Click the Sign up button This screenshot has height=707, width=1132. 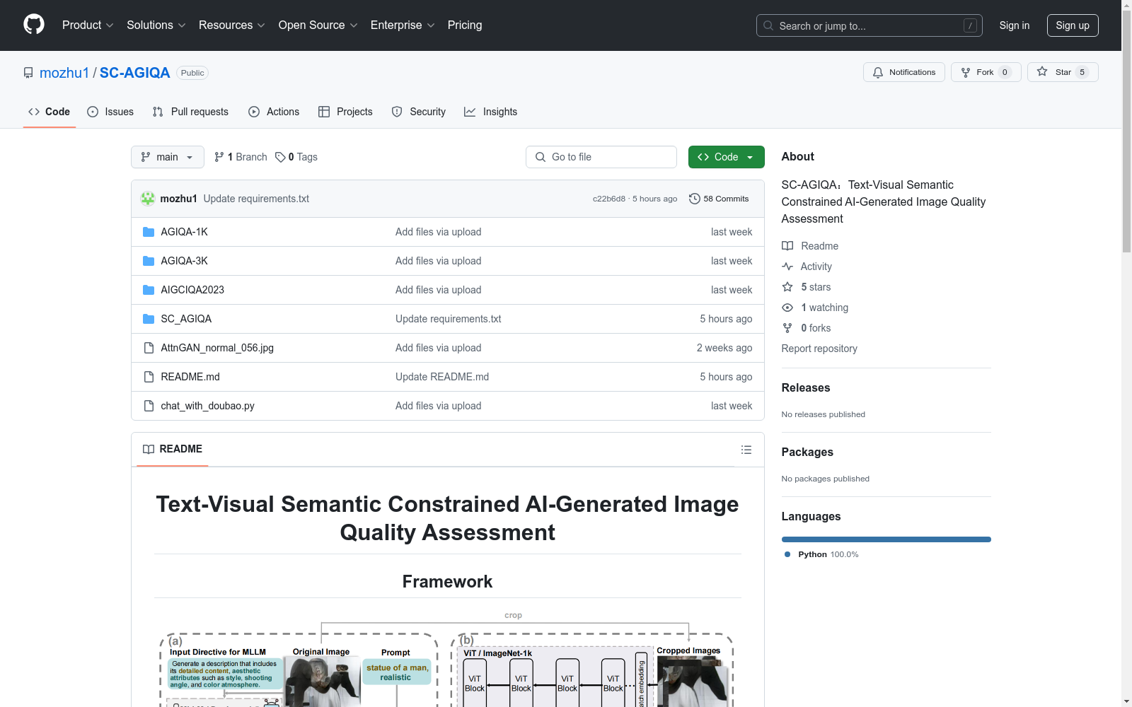click(1073, 25)
